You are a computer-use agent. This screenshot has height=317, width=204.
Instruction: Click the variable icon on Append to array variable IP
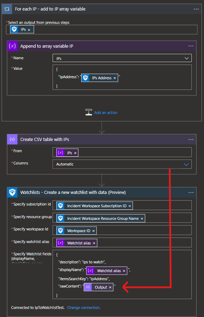(x=12, y=46)
